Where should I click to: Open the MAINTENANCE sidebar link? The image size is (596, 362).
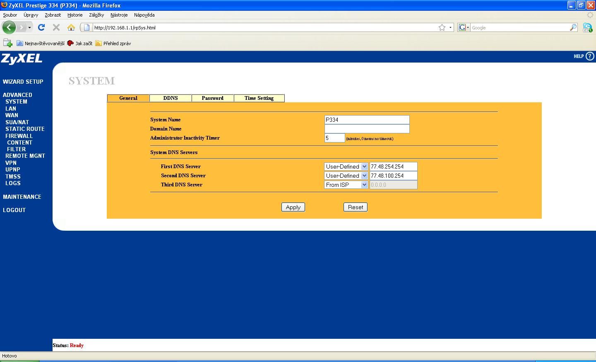(22, 197)
